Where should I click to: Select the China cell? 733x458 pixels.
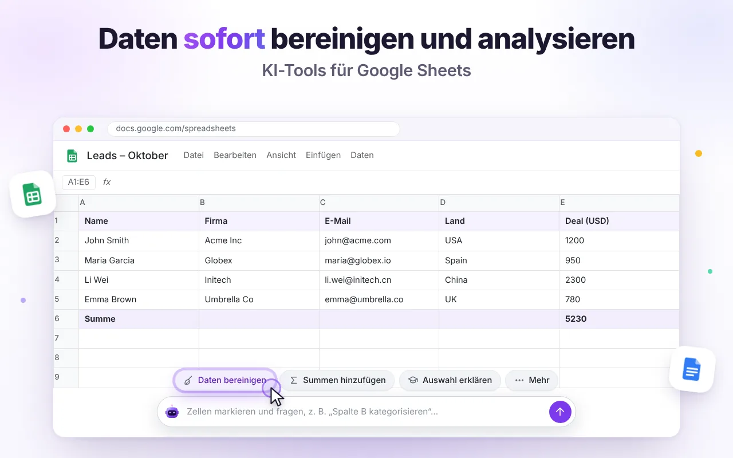(x=499, y=280)
